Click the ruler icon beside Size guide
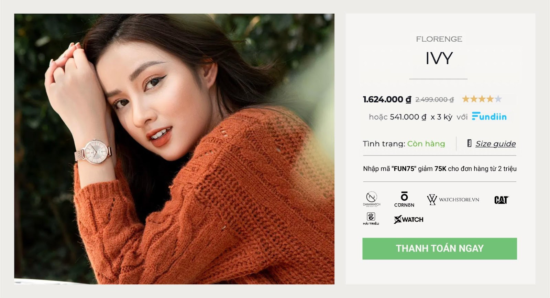 (x=469, y=143)
